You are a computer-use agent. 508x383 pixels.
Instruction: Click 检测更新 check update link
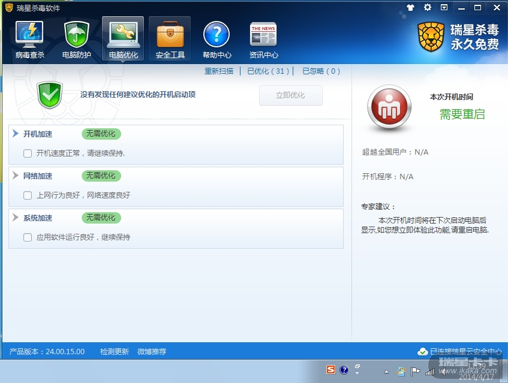(115, 352)
